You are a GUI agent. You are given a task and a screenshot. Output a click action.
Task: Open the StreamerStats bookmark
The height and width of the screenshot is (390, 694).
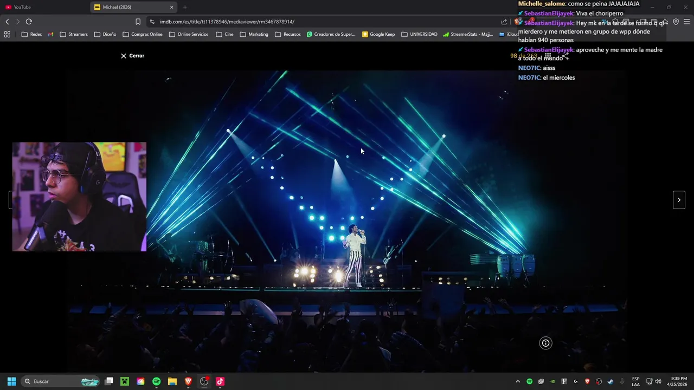[467, 34]
